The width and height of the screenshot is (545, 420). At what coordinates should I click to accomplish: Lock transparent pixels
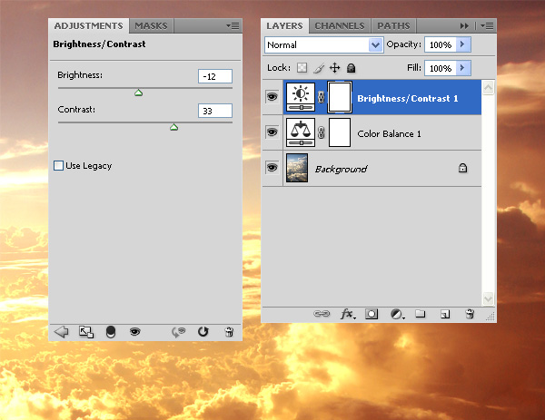pos(302,67)
